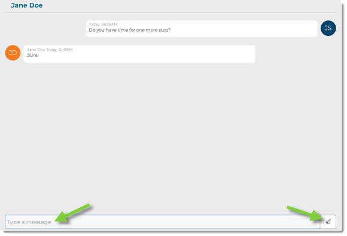The height and width of the screenshot is (236, 347).
Task: Select the outgoing white message bubble
Action: 202,29
